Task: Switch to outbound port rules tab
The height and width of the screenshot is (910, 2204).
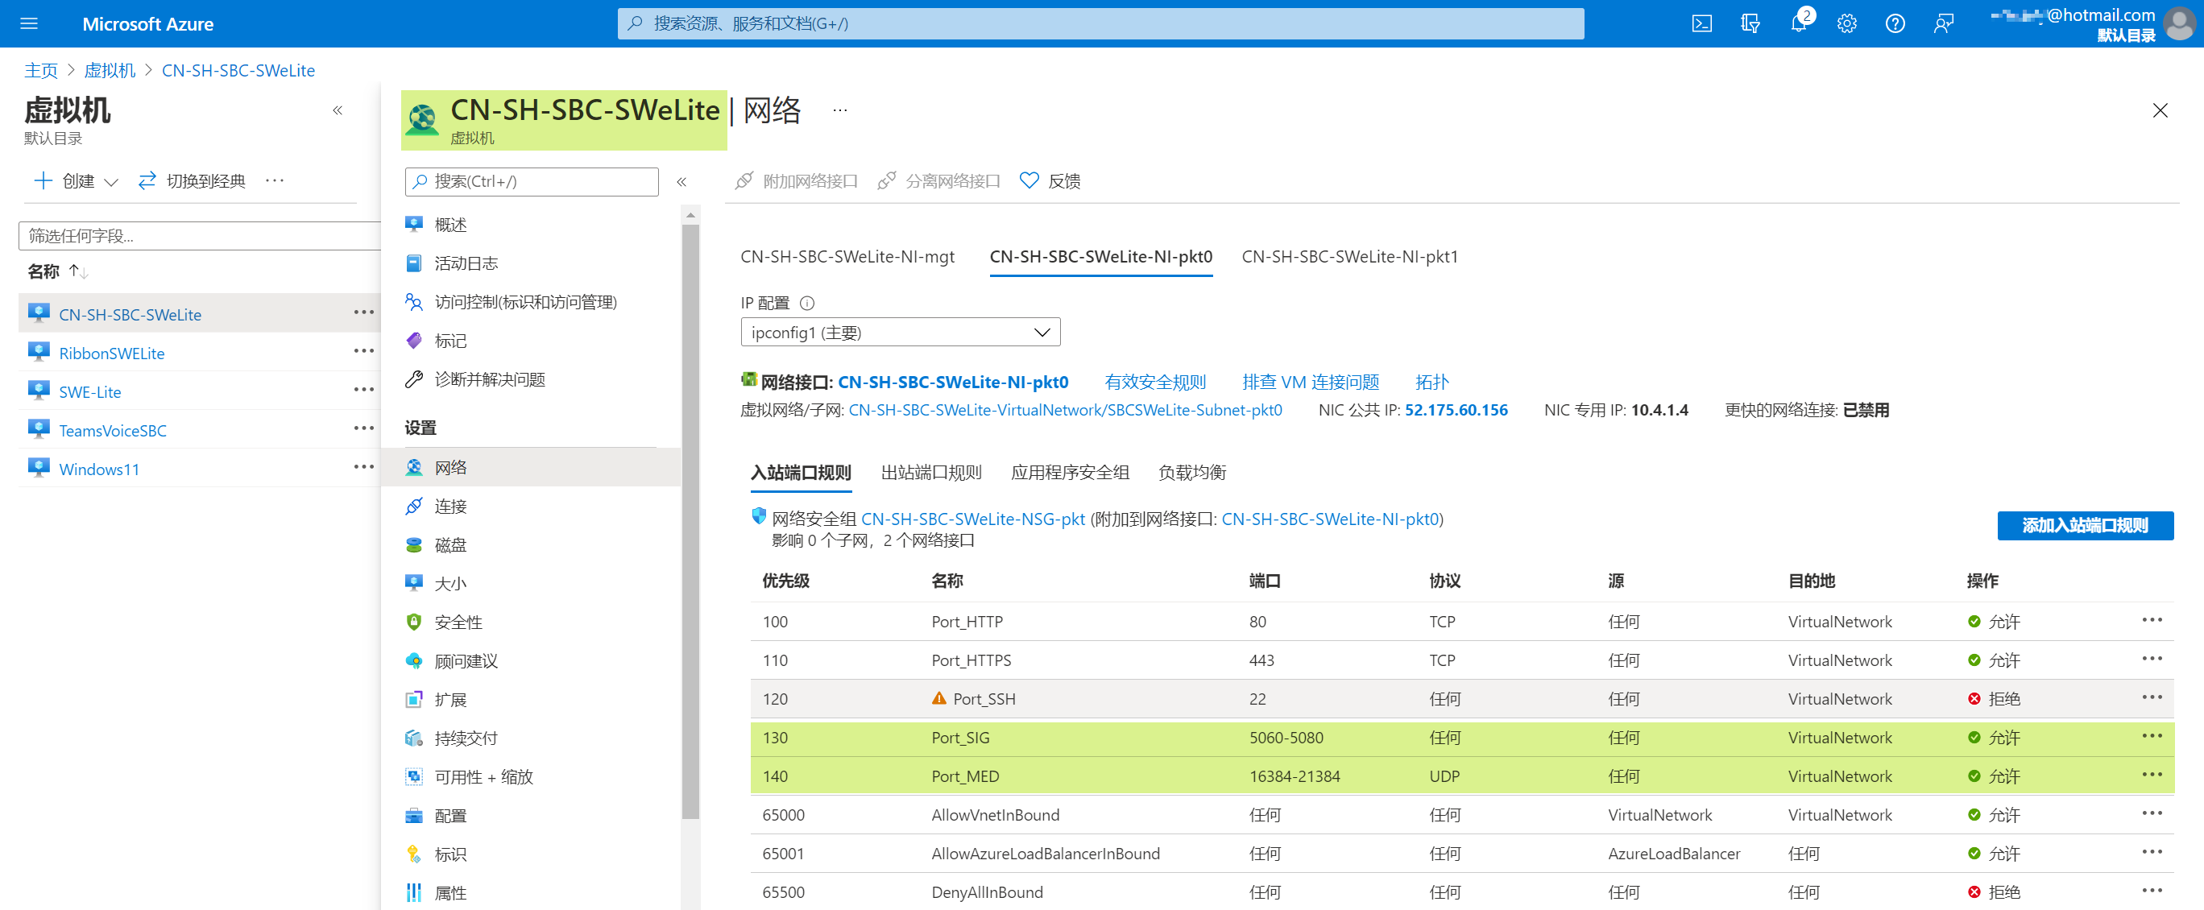Action: (x=931, y=472)
